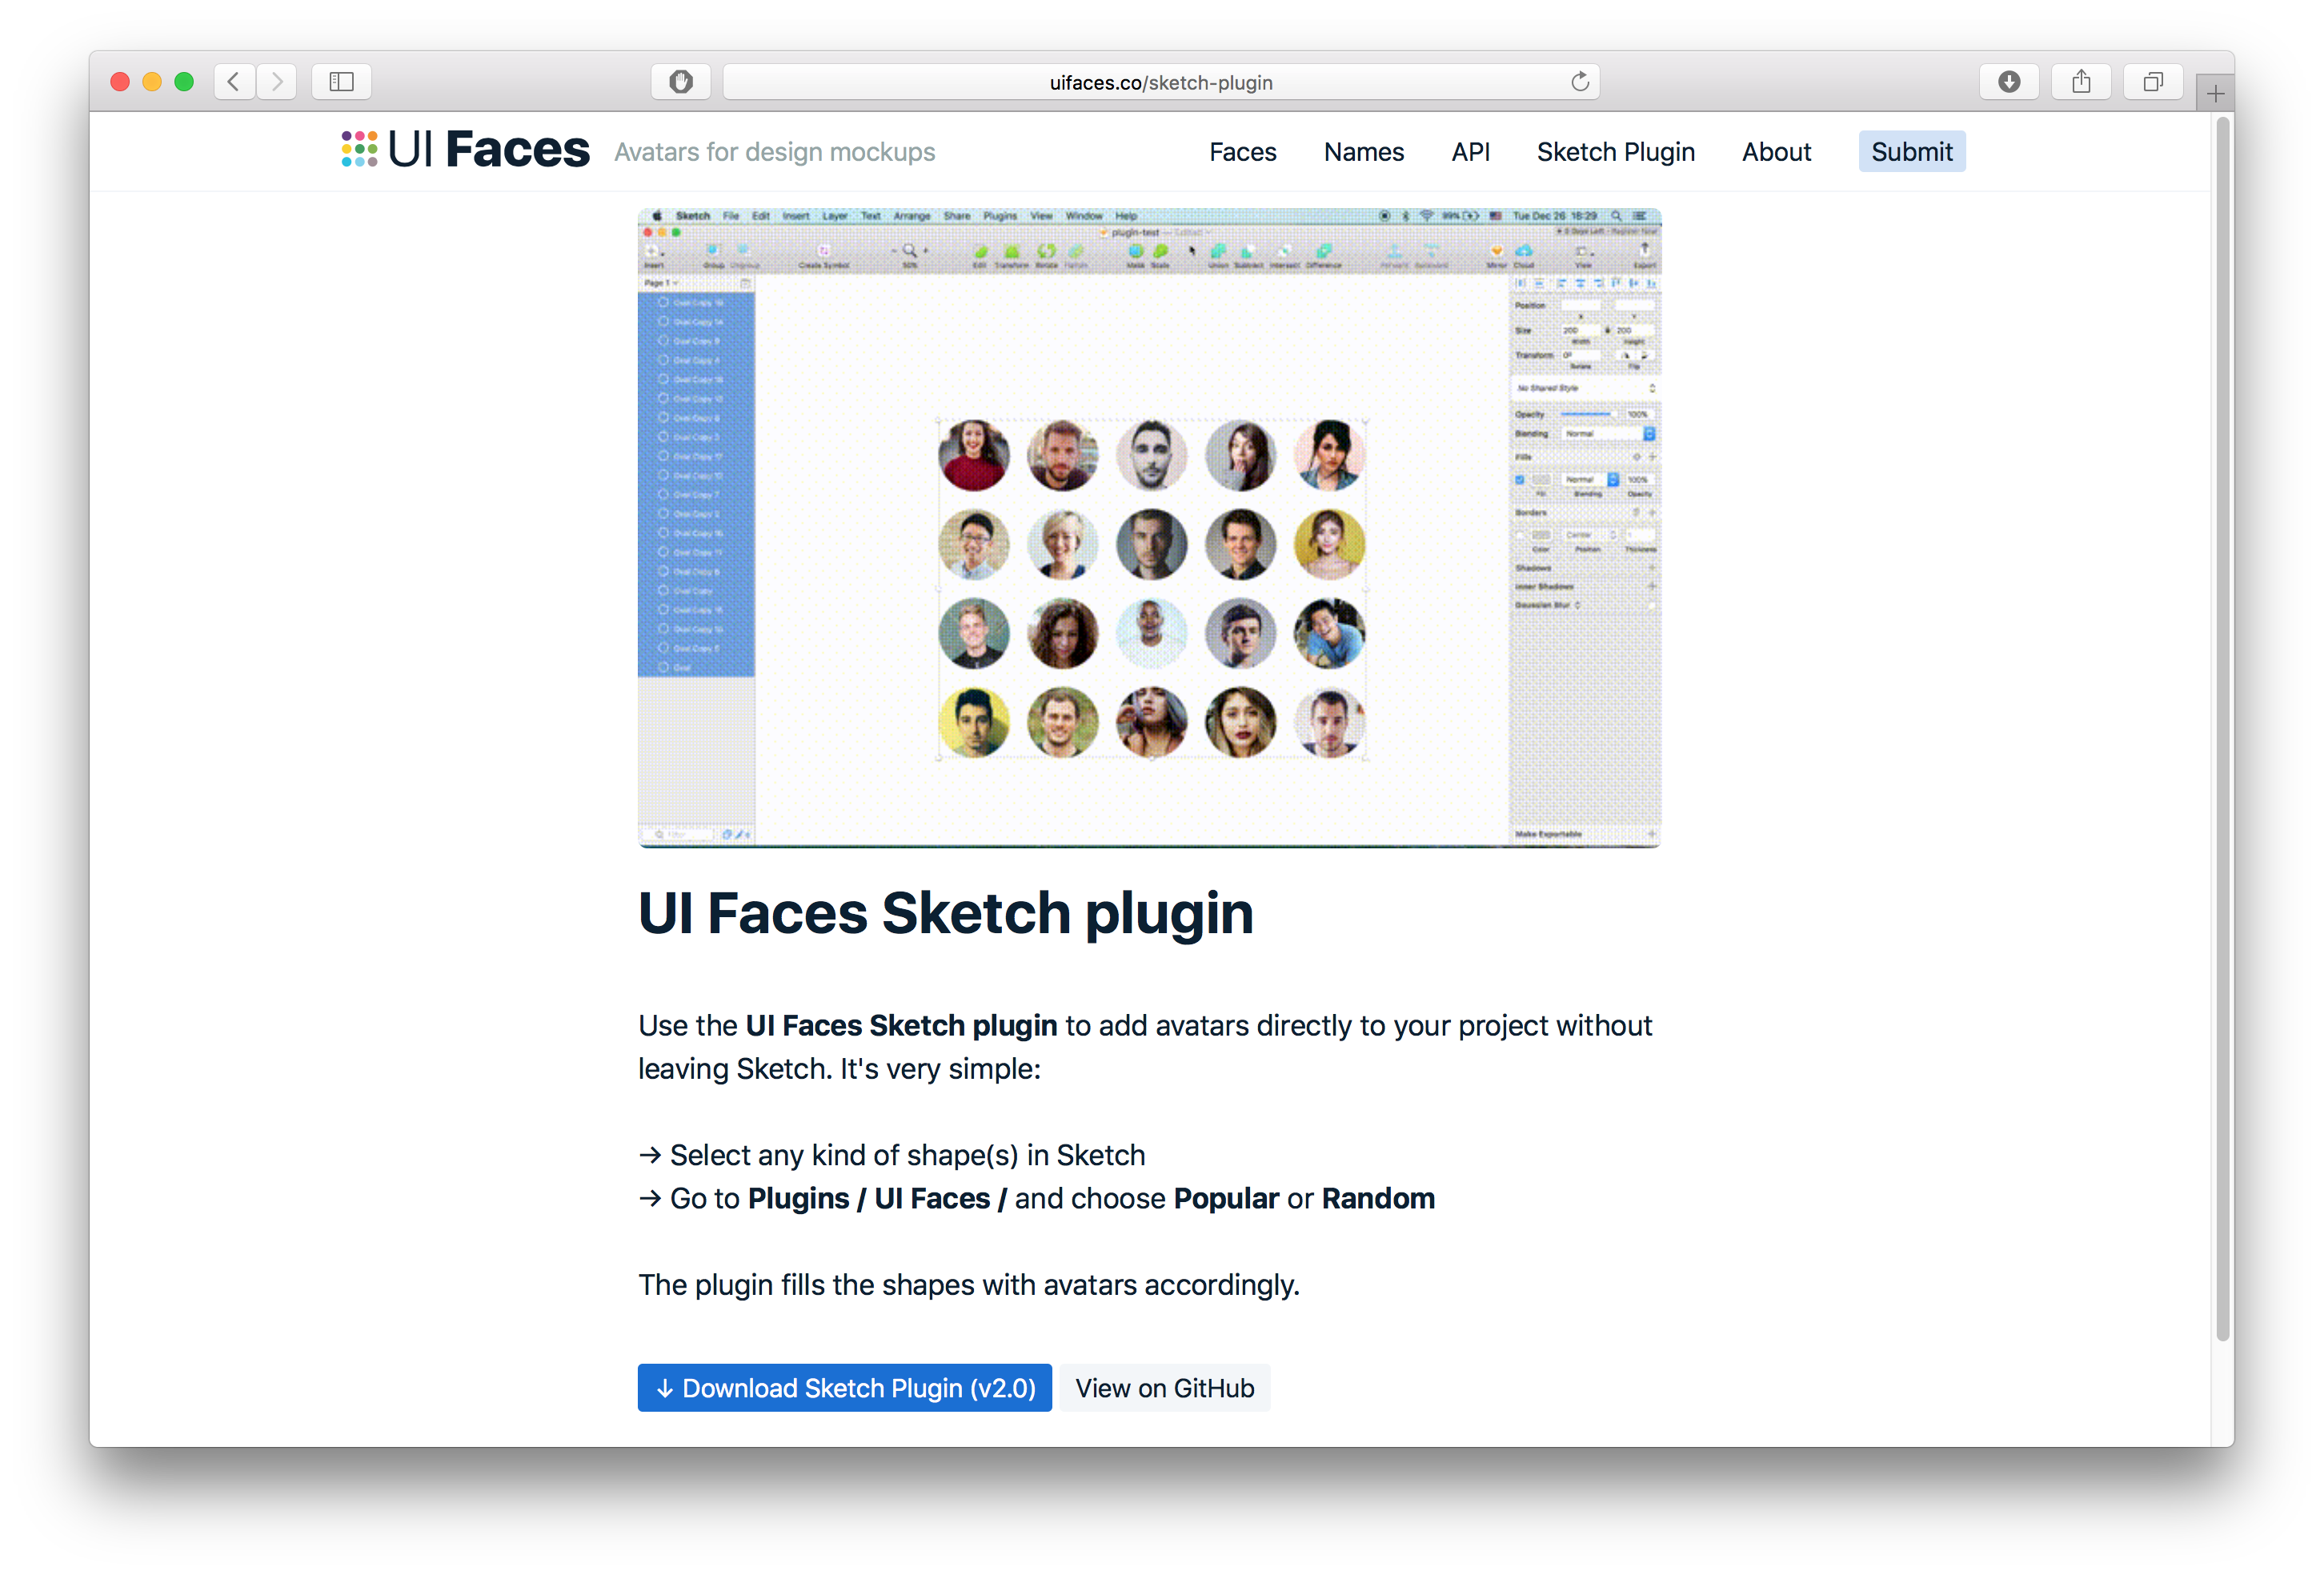
Task: Click the Sketch plugin demo image
Action: coord(1149,528)
